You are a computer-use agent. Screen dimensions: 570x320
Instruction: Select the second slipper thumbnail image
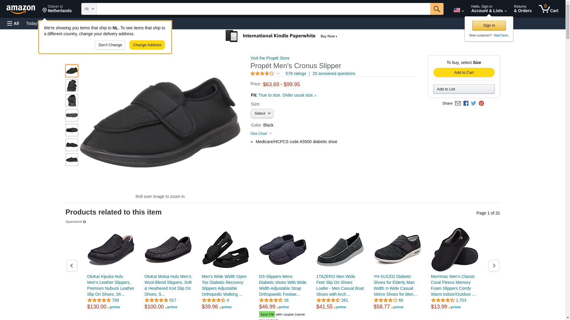pyautogui.click(x=72, y=86)
